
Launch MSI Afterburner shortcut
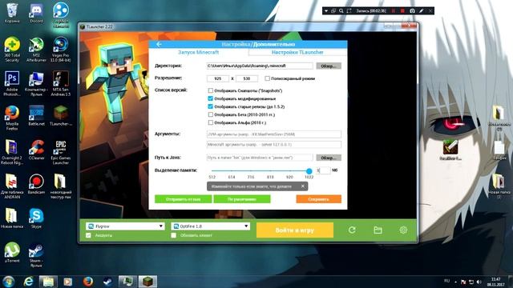[x=36, y=50]
